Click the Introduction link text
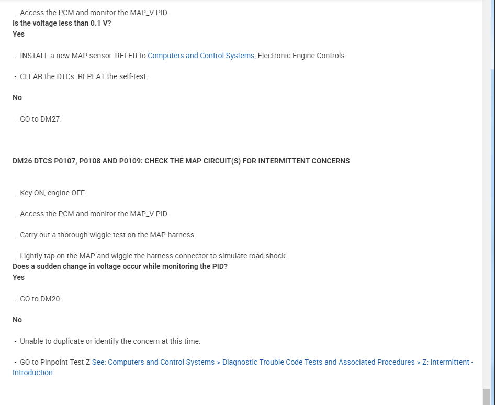The width and height of the screenshot is (495, 405). 32,373
